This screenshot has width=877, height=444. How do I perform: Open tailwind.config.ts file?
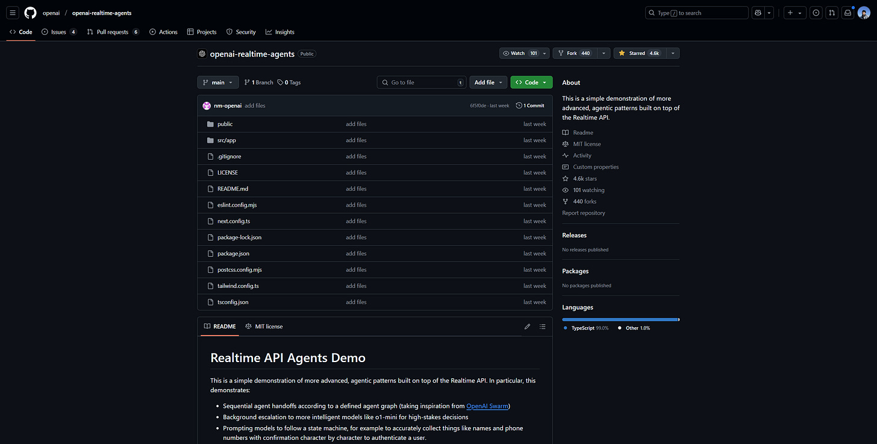coord(238,286)
